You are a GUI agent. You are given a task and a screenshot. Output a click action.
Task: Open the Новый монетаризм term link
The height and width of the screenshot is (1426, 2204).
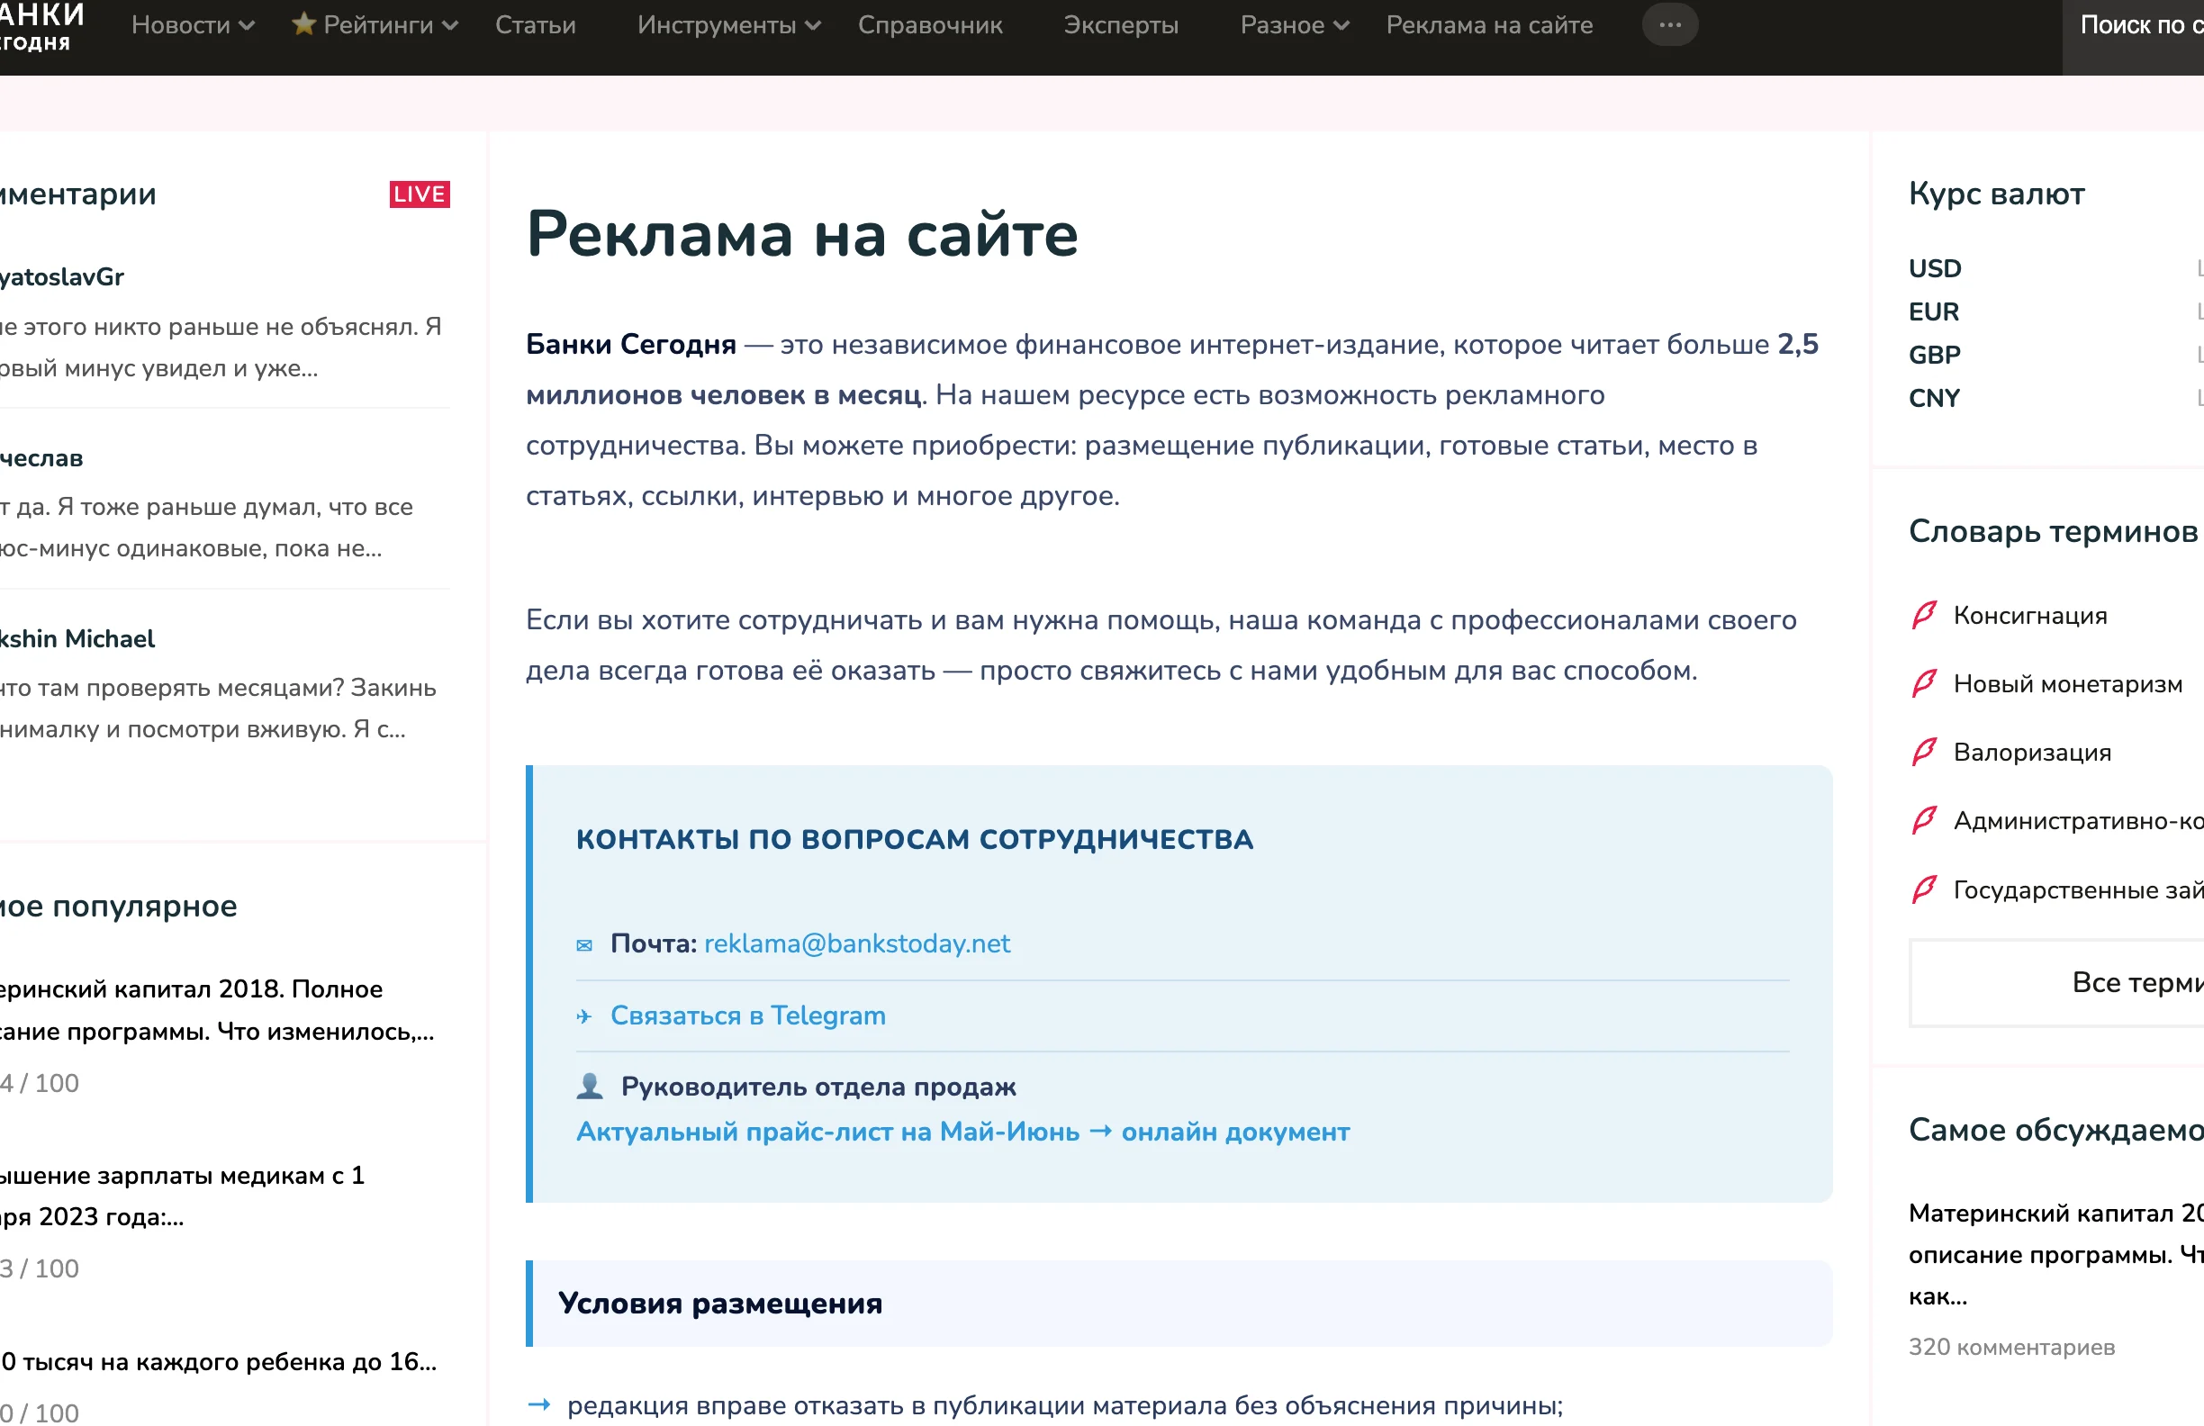point(2068,684)
